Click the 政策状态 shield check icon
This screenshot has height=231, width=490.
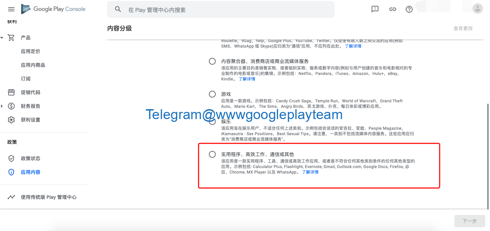pos(11,158)
